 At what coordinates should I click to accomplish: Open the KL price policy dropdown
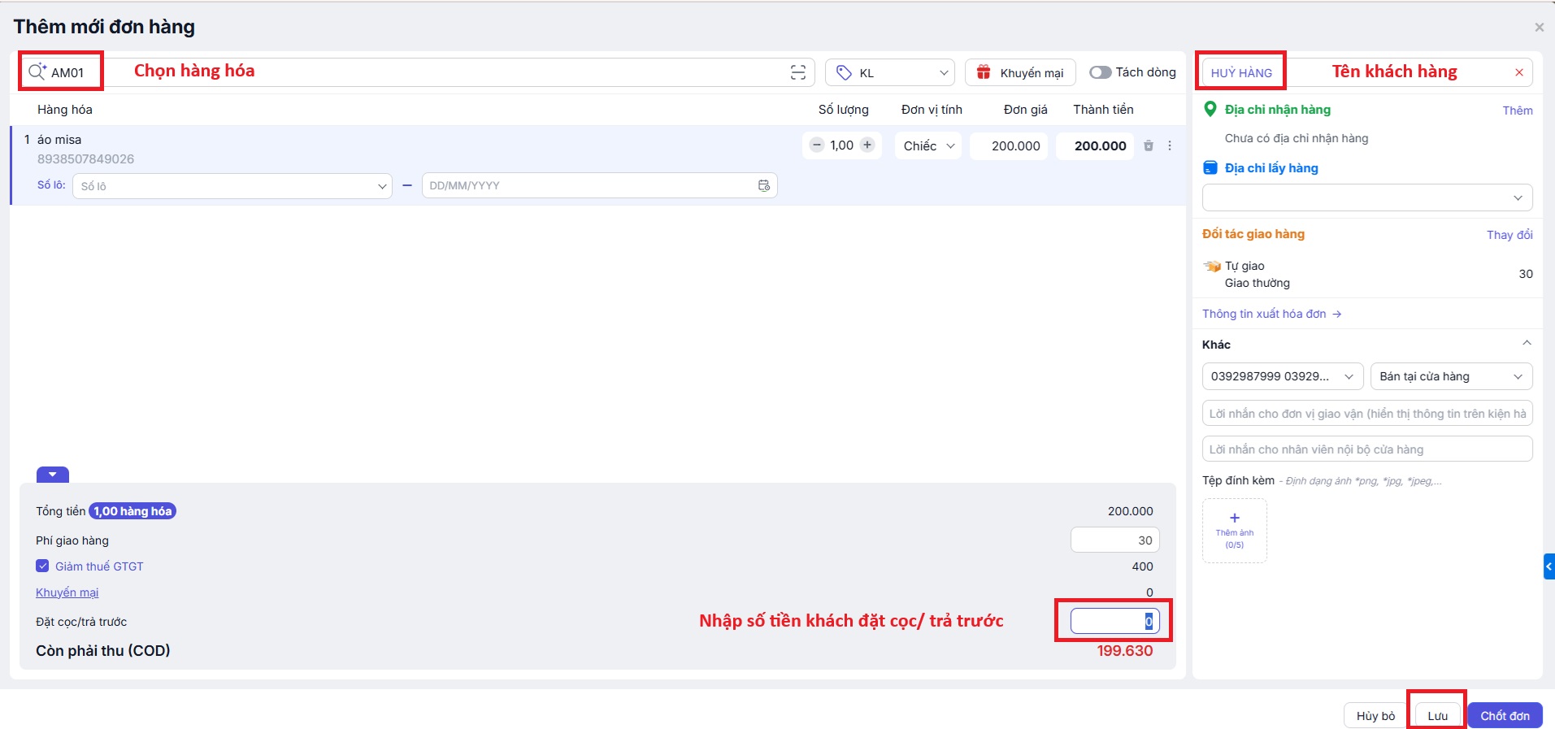click(x=891, y=72)
